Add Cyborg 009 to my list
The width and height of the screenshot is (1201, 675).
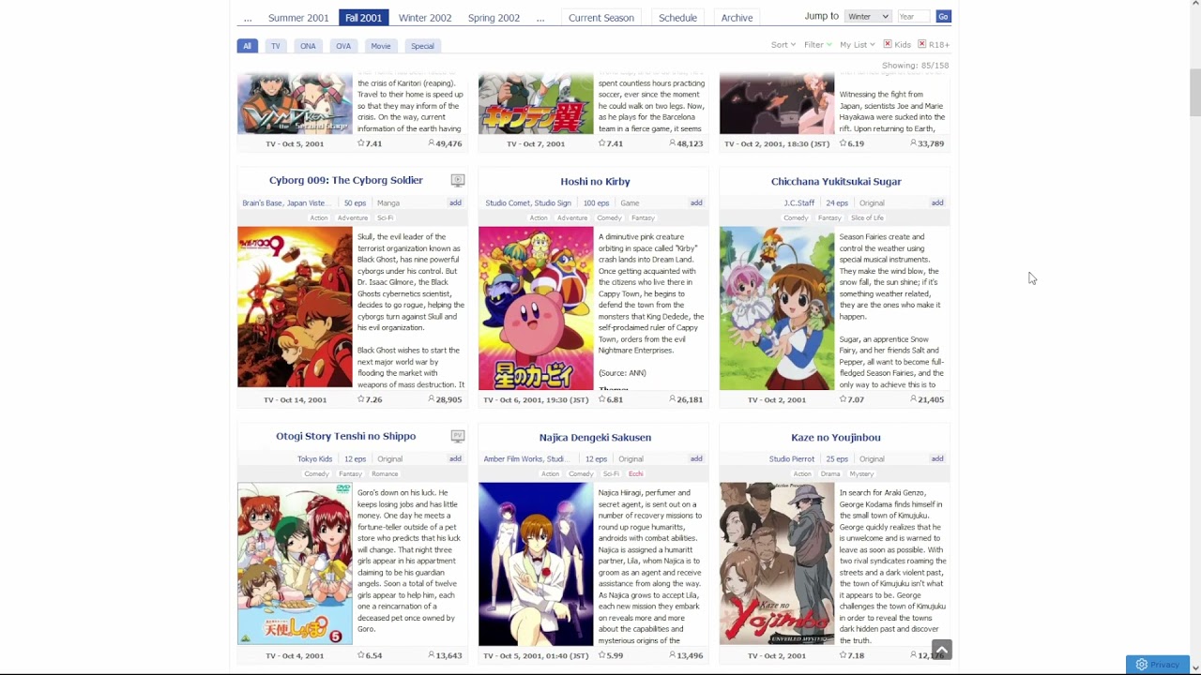click(455, 202)
